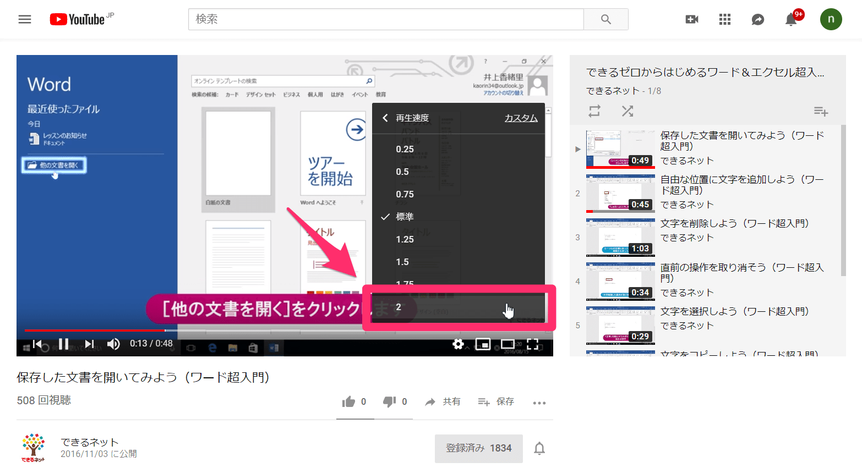Screen dimensions: 862x468
Task: Skip to previous video
Action: (37, 344)
